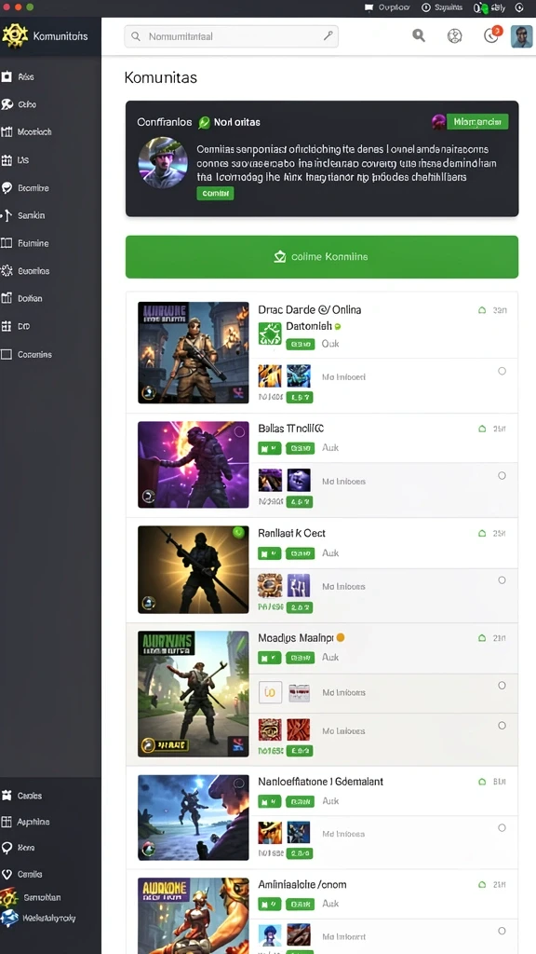536x954 pixels.
Task: Open notifications icon with red badge
Action: (x=492, y=34)
